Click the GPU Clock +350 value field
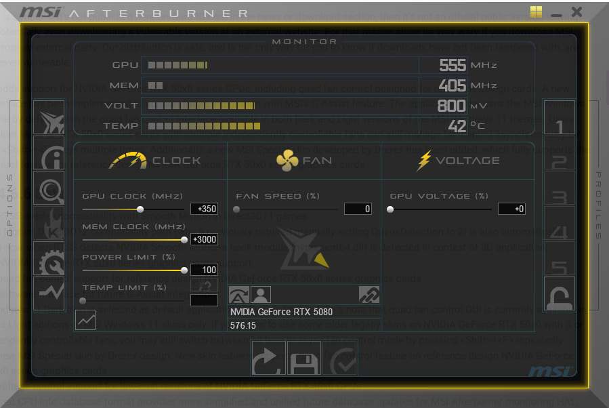 click(205, 209)
